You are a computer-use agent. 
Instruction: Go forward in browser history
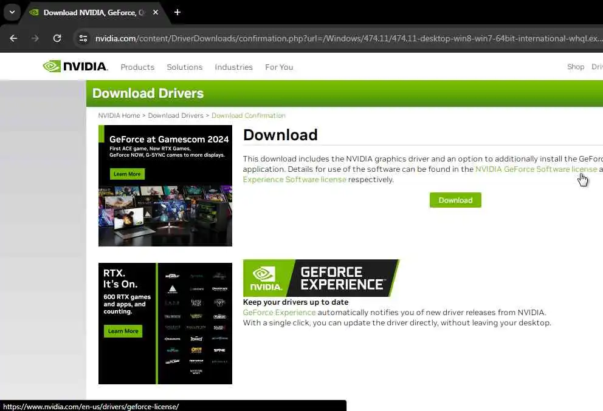pyautogui.click(x=35, y=38)
